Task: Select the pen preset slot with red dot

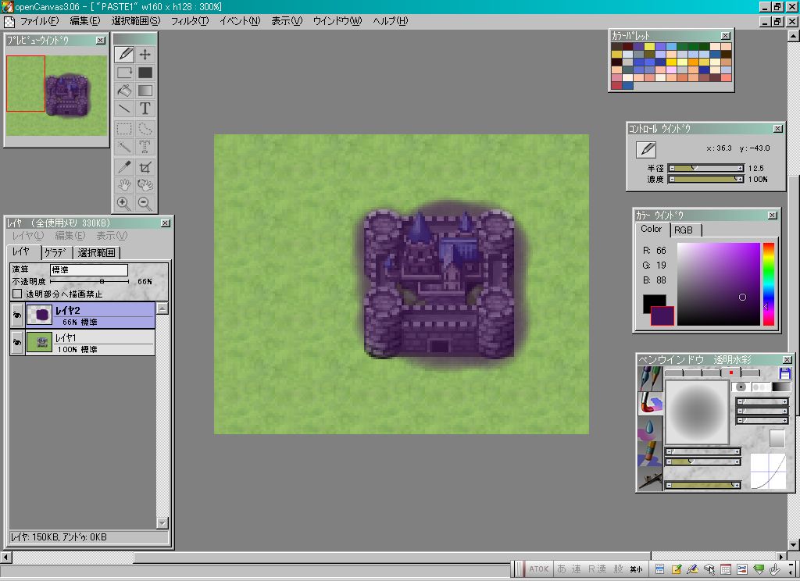Action: point(731,372)
